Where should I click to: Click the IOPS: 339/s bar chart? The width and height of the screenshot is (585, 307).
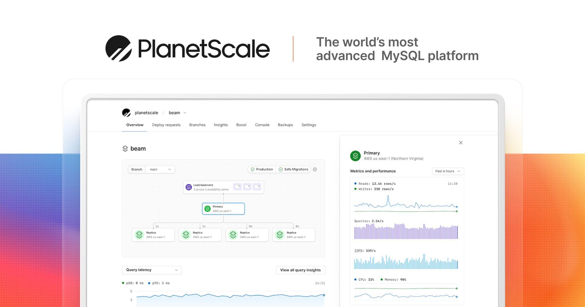406,261
